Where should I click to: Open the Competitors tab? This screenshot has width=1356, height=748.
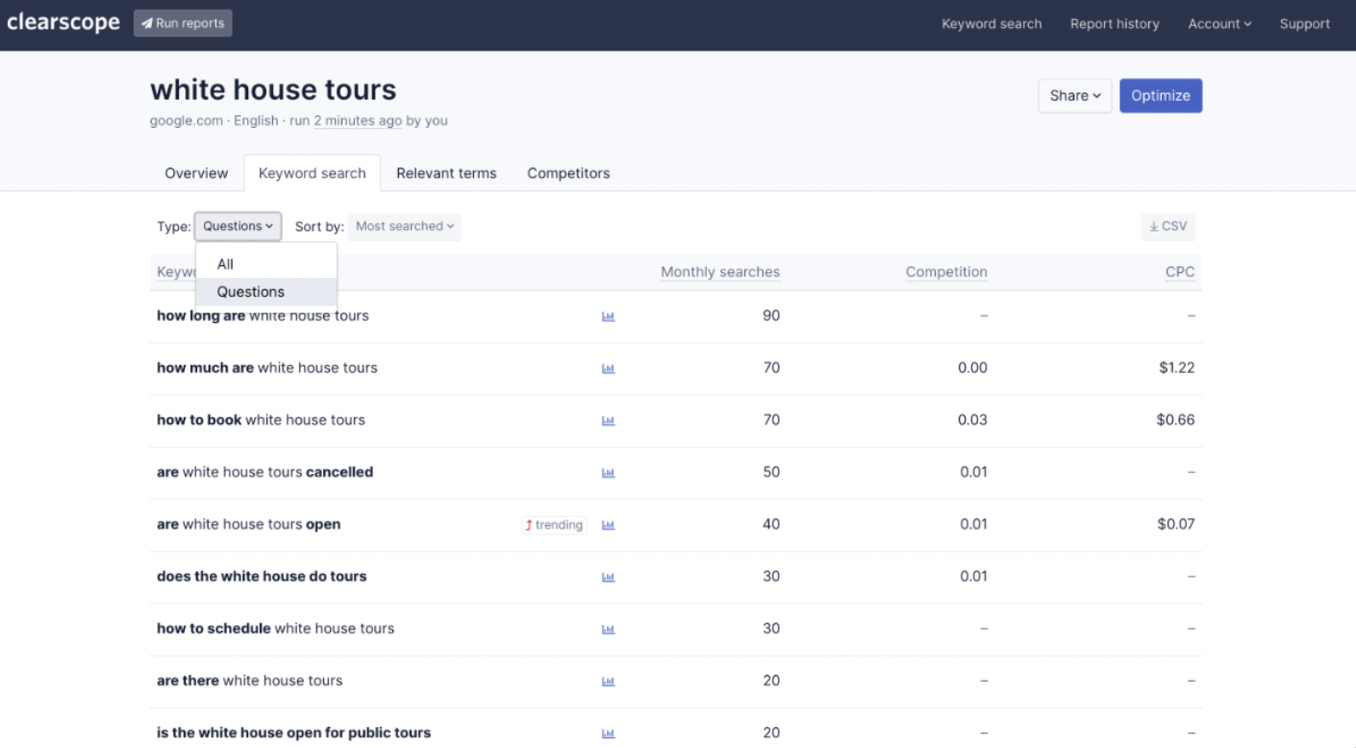(568, 173)
